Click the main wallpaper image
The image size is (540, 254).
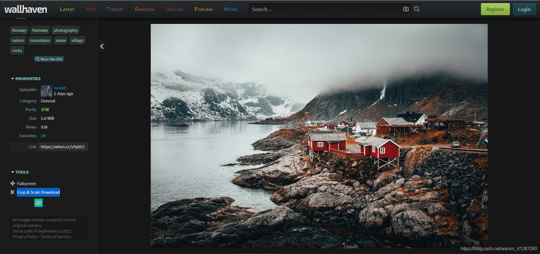coord(319,136)
